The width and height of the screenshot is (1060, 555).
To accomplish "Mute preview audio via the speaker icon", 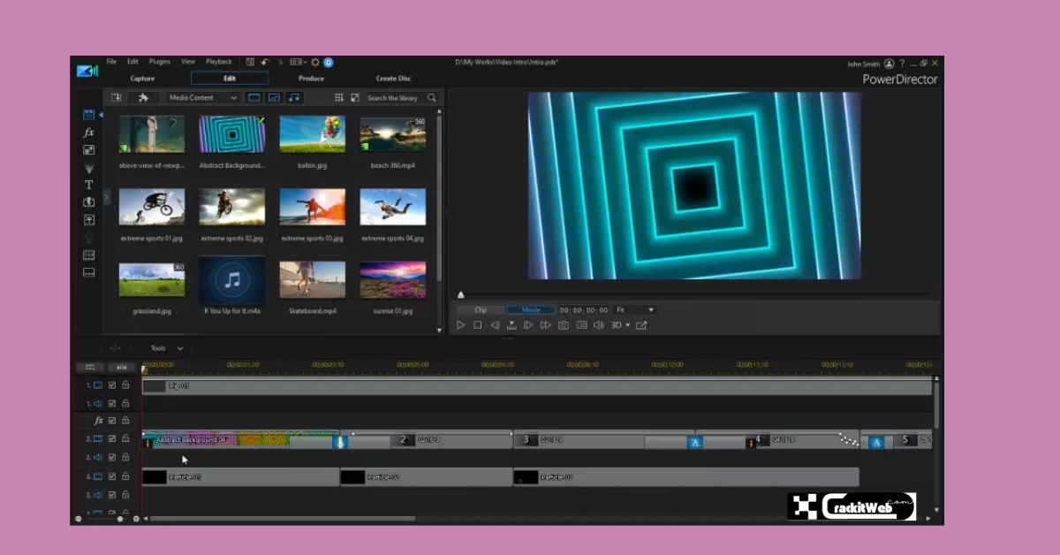I will point(599,324).
